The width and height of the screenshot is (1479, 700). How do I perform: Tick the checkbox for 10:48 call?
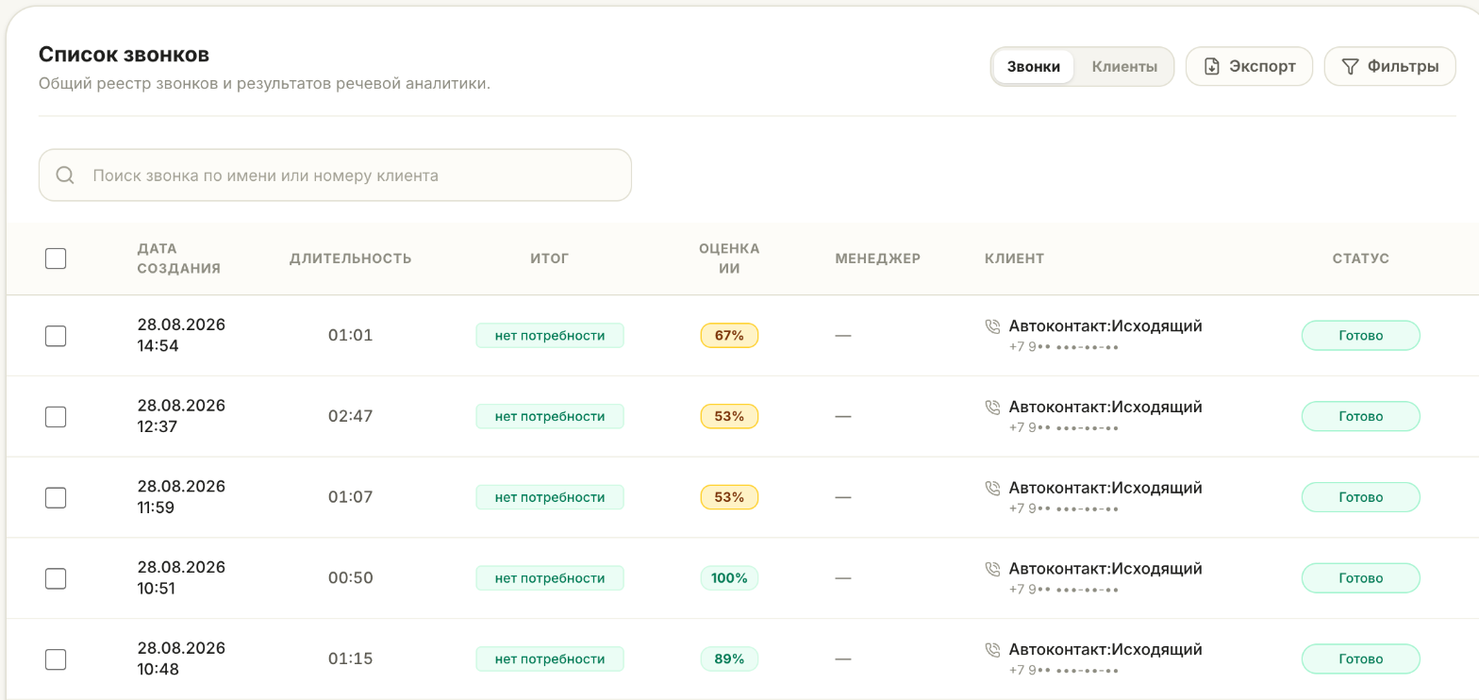pos(56,659)
